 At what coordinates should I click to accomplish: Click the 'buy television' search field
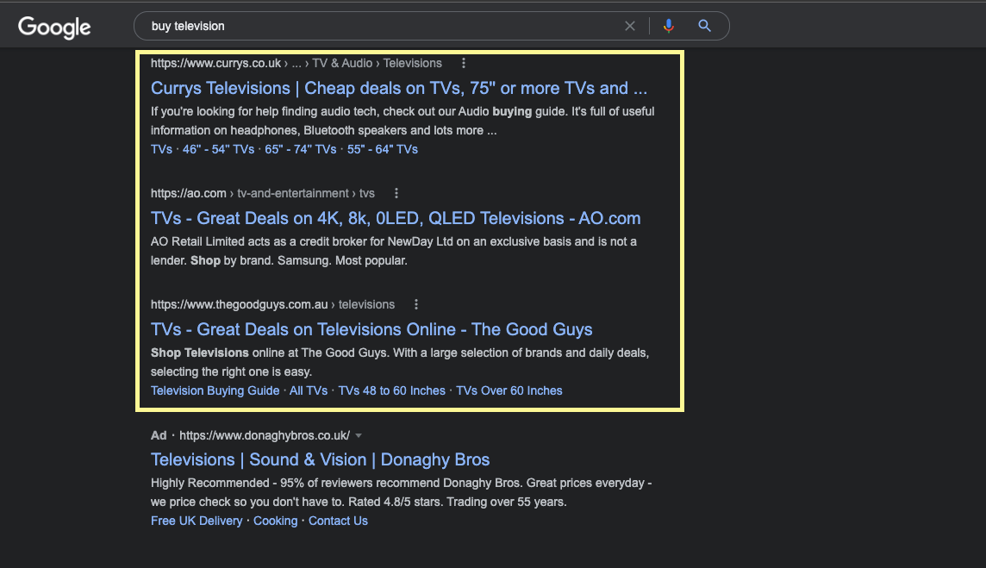(x=379, y=26)
